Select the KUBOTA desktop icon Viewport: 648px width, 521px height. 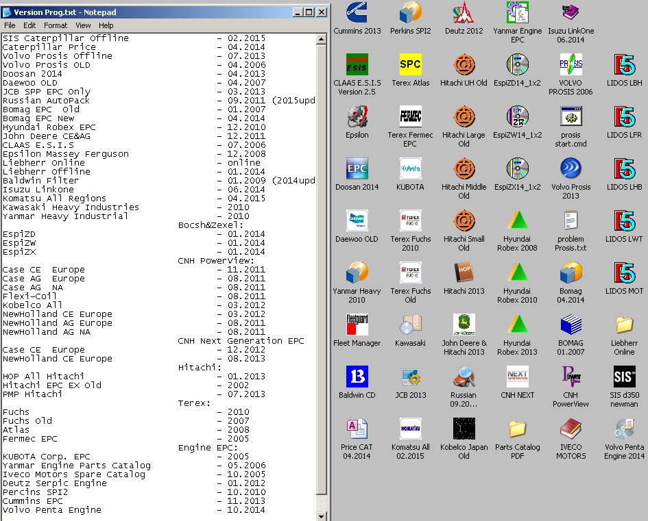click(411, 169)
